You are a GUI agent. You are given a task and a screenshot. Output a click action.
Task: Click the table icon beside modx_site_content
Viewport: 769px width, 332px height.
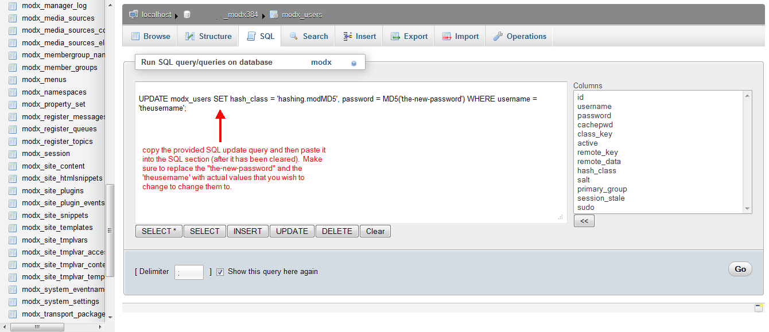pos(13,166)
